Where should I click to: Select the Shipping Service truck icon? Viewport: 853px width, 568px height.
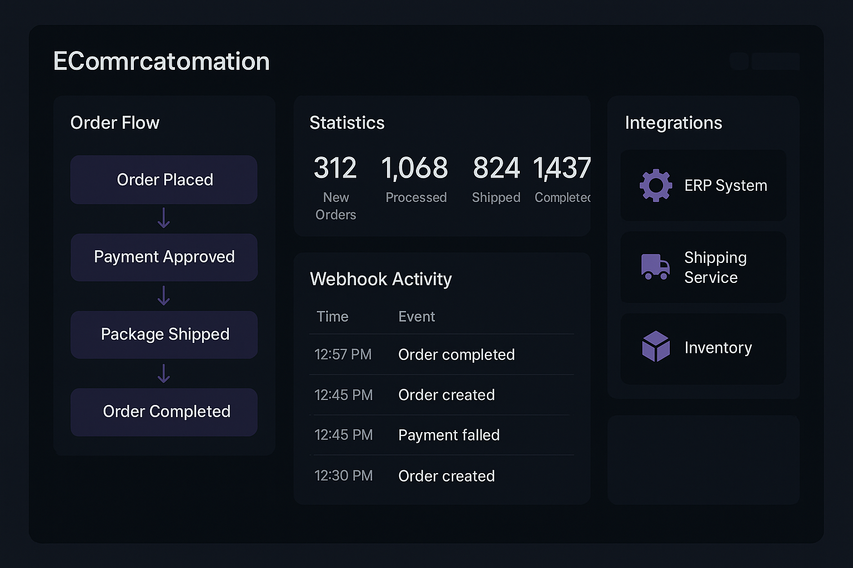656,267
